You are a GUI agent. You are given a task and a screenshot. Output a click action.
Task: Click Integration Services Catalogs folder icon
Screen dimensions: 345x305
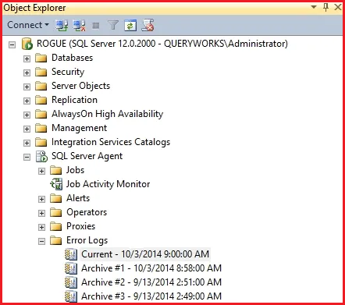(x=41, y=142)
